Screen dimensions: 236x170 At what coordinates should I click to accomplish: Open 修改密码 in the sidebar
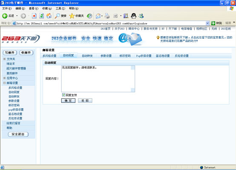pos(14,105)
